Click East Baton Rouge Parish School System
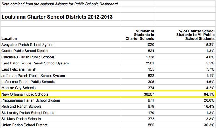The width and height of the screenshot is (216, 129). pyautogui.click(x=35, y=63)
